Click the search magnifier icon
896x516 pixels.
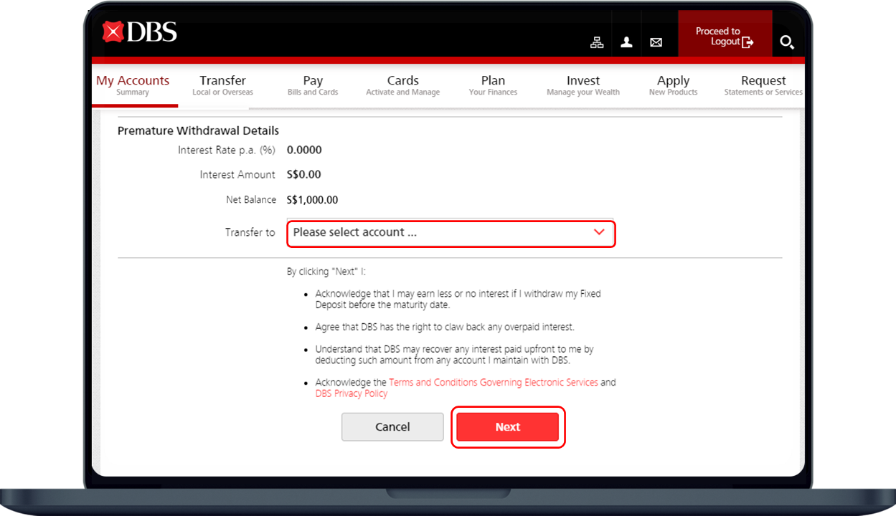(787, 42)
